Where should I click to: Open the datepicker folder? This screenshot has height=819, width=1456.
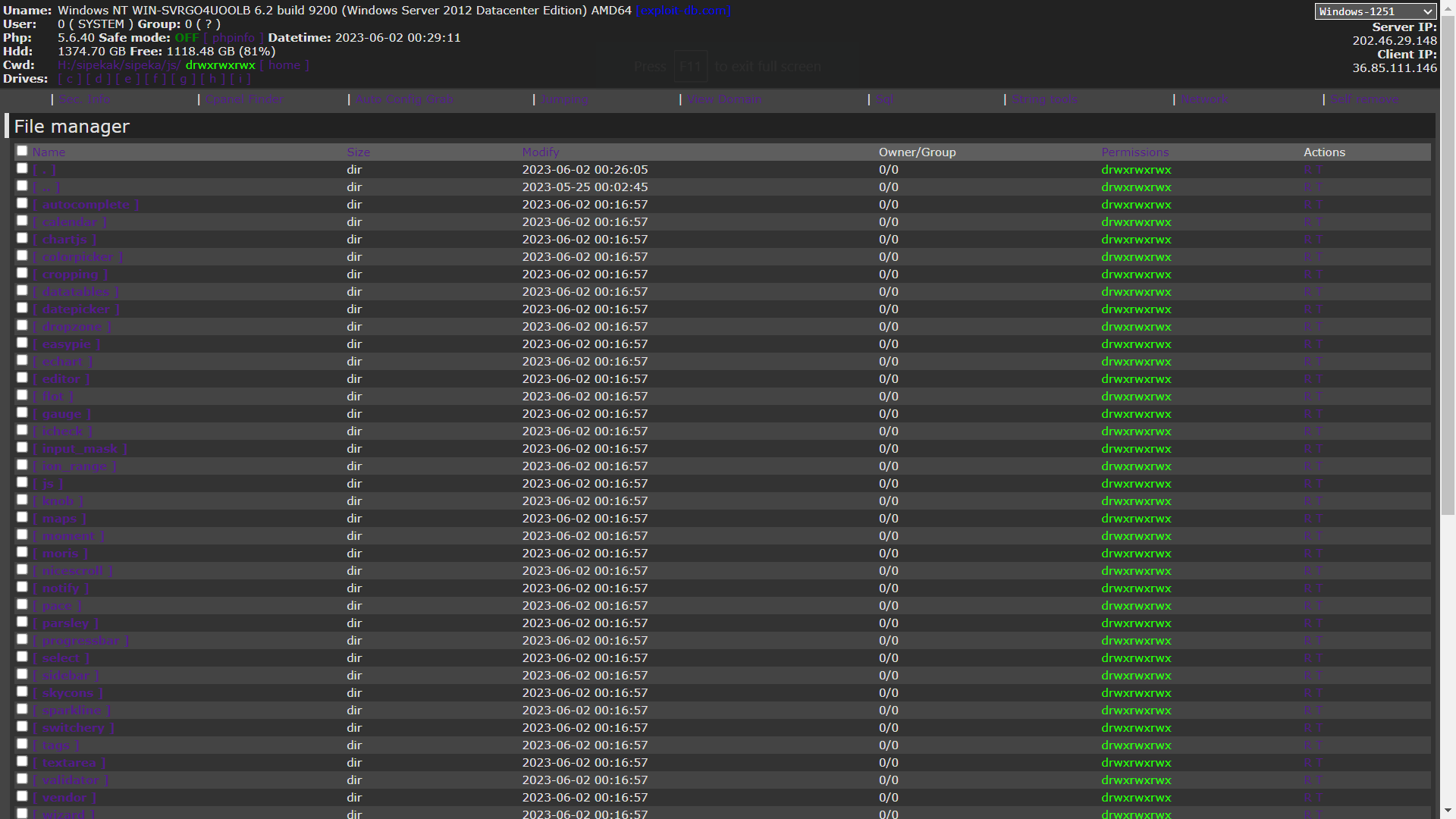click(x=76, y=309)
